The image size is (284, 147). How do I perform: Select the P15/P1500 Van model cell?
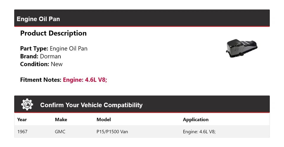[112, 132]
